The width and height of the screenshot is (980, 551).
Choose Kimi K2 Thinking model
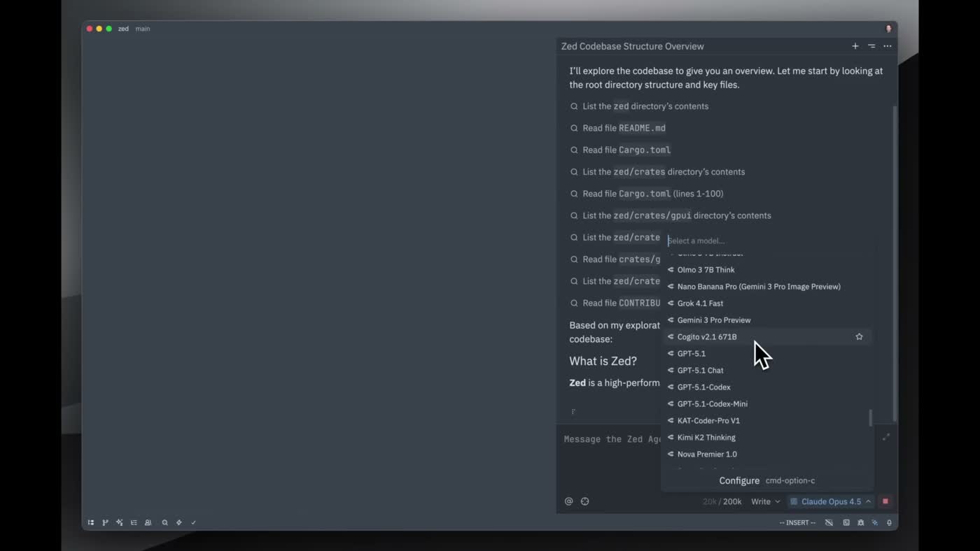pyautogui.click(x=767, y=437)
